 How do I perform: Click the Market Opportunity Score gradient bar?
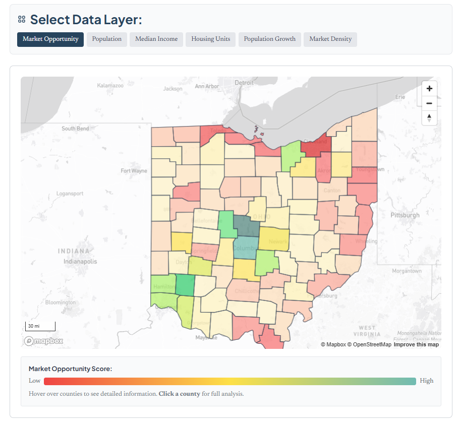pyautogui.click(x=229, y=381)
